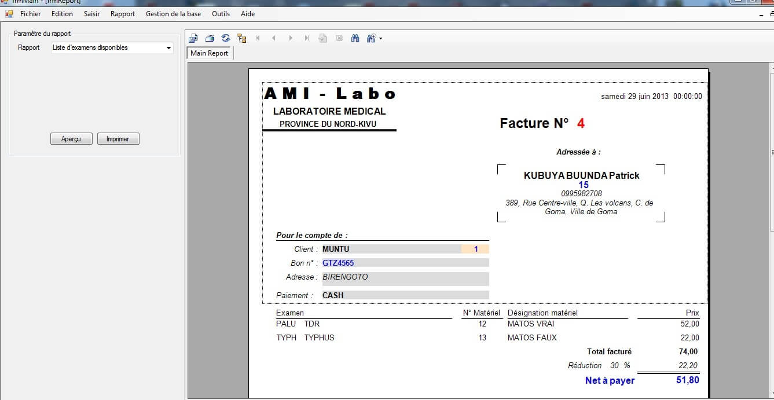Jump to the last page icon

[x=306, y=38]
